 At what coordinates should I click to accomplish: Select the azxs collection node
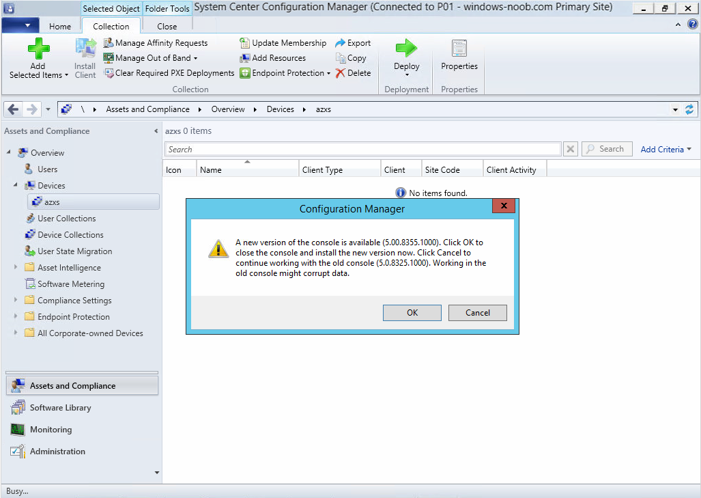coord(94,202)
